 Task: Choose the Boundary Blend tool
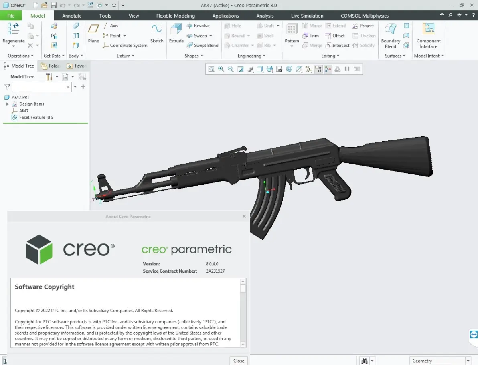pos(391,36)
